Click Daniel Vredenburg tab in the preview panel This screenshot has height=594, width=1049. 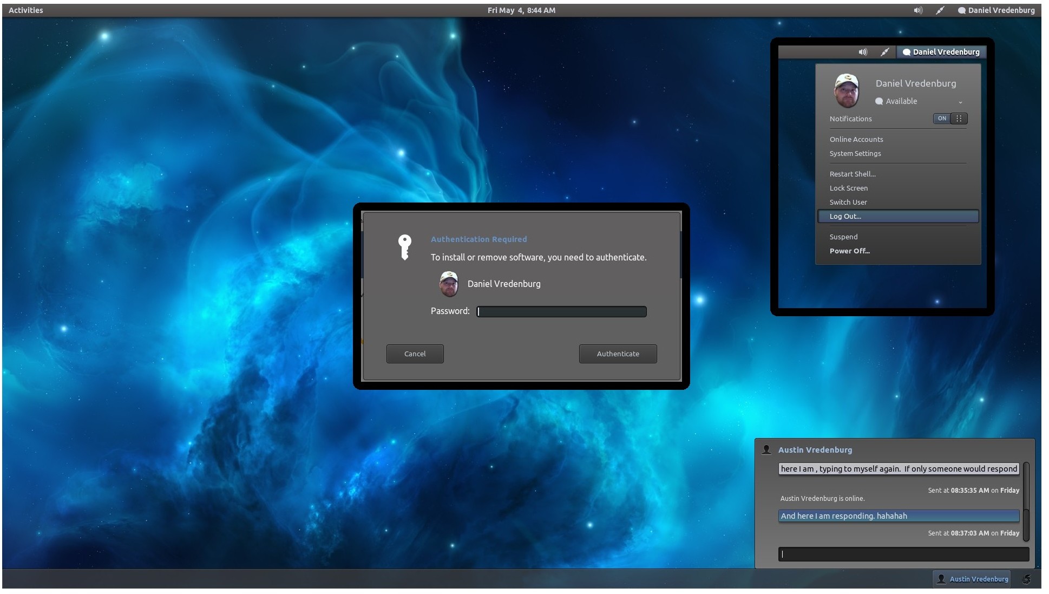click(941, 52)
